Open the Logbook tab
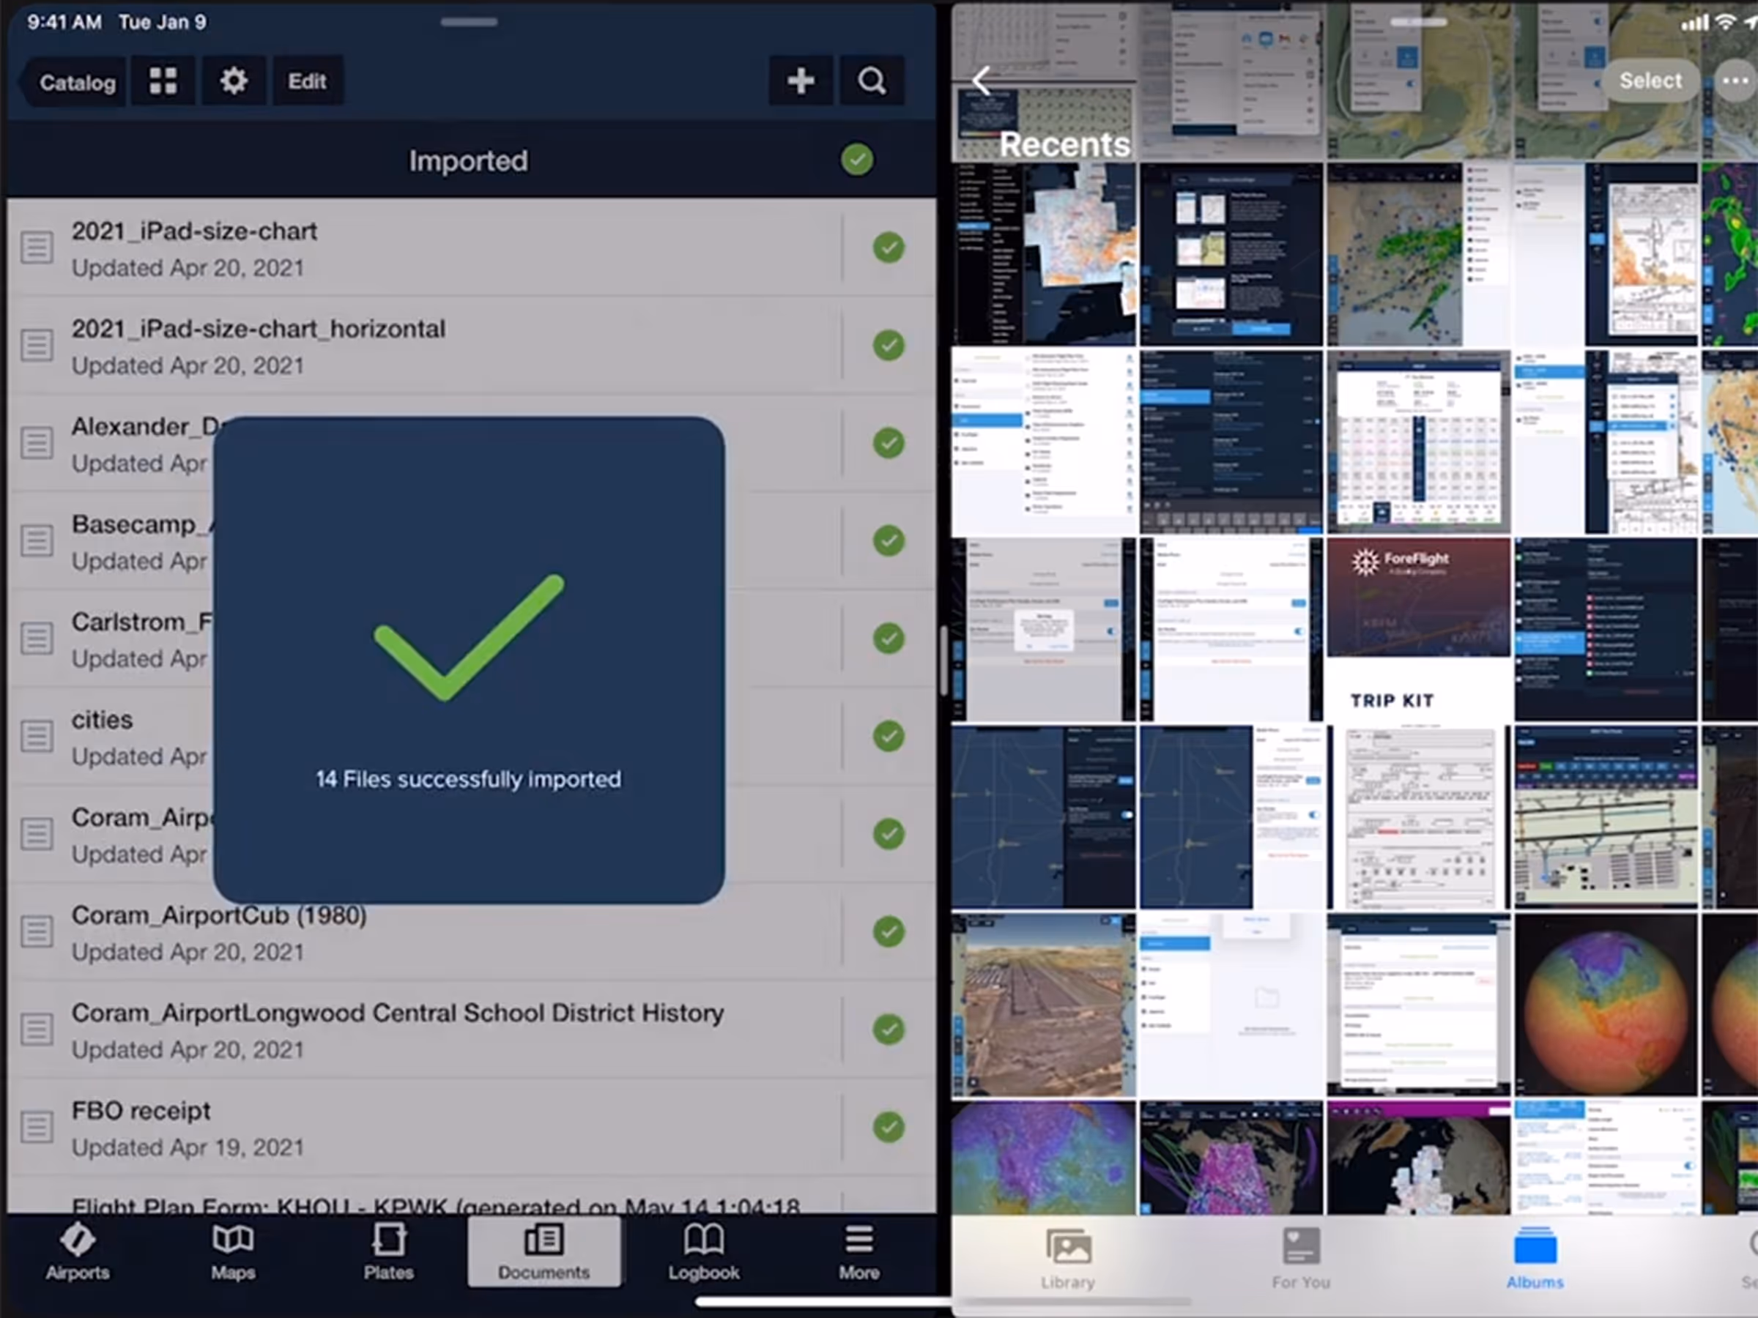Image resolution: width=1758 pixels, height=1318 pixels. point(703,1251)
